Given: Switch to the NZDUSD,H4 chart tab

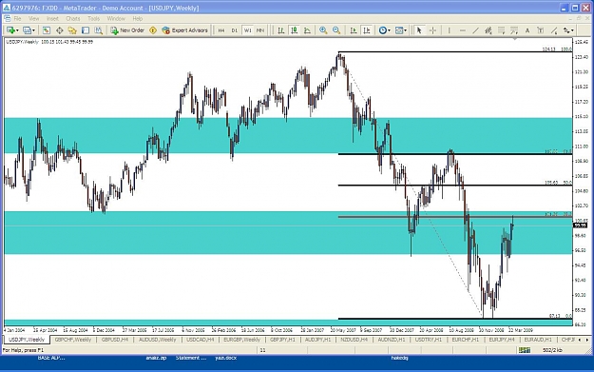Looking at the screenshot, I should pyautogui.click(x=354, y=340).
